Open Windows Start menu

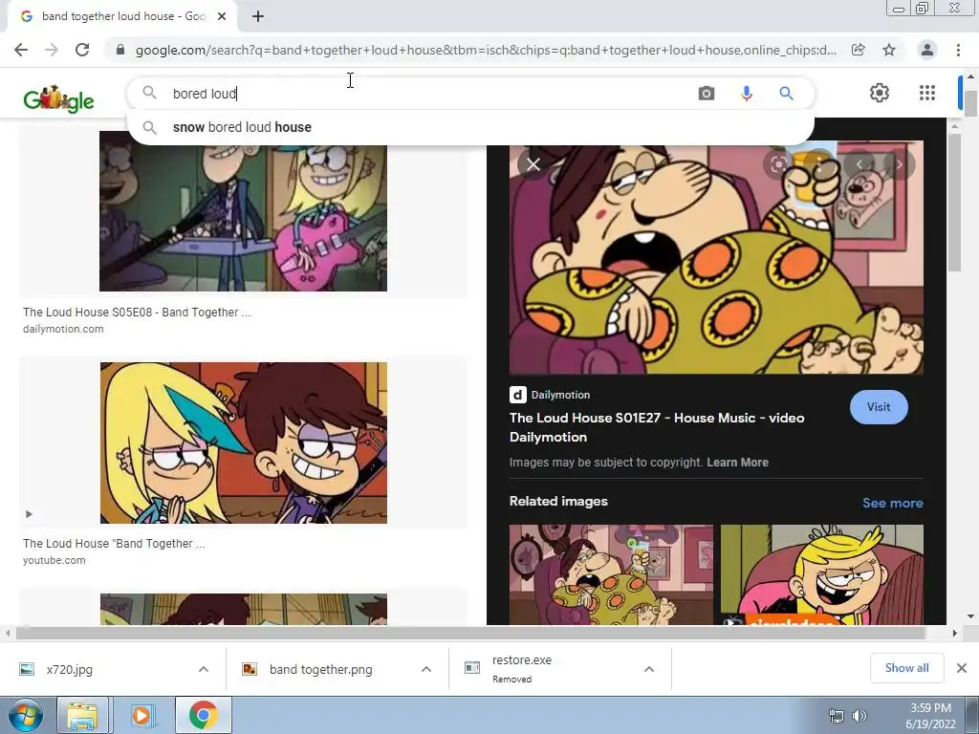click(26, 715)
